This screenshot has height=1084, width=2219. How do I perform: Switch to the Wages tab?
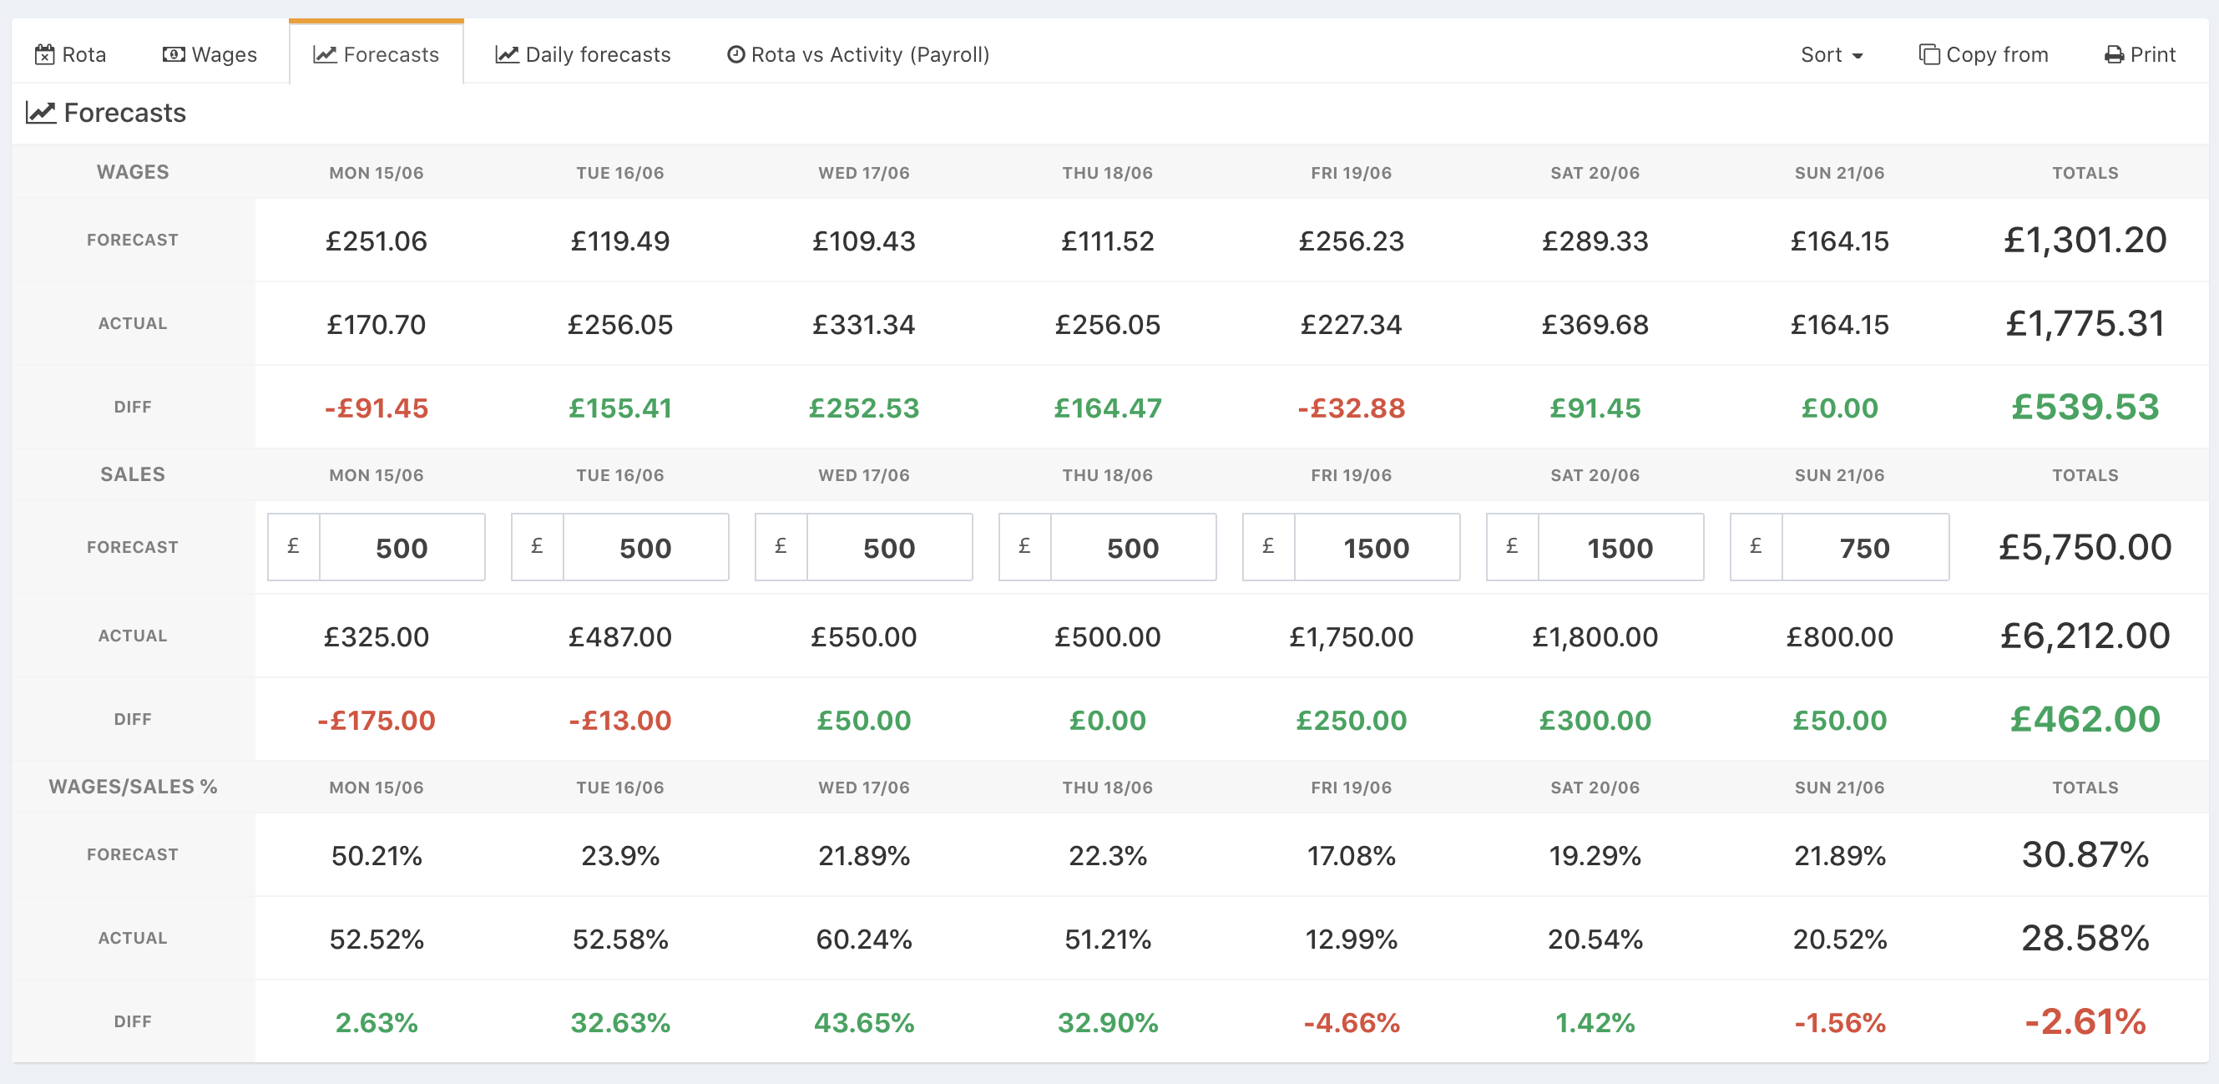[210, 55]
